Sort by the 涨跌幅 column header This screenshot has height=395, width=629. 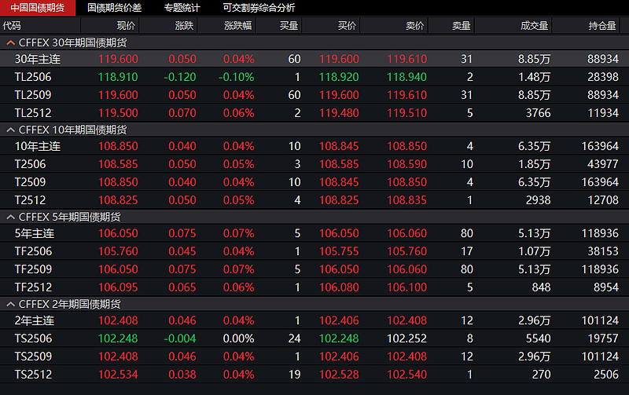point(238,26)
